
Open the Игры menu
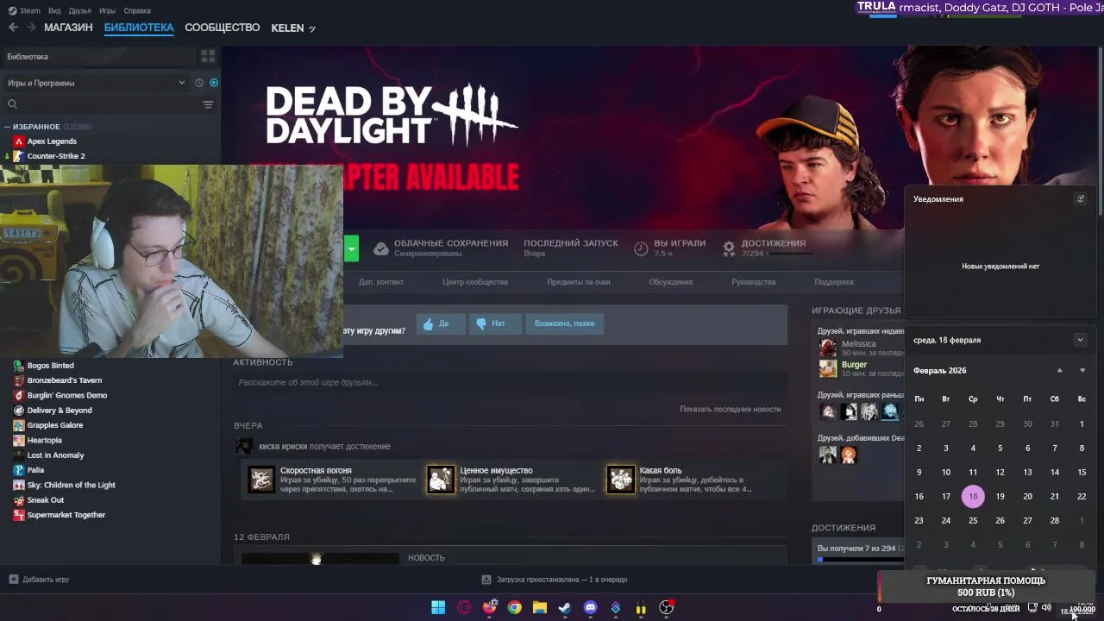click(107, 10)
